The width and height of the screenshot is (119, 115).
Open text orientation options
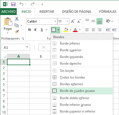pos(109,21)
